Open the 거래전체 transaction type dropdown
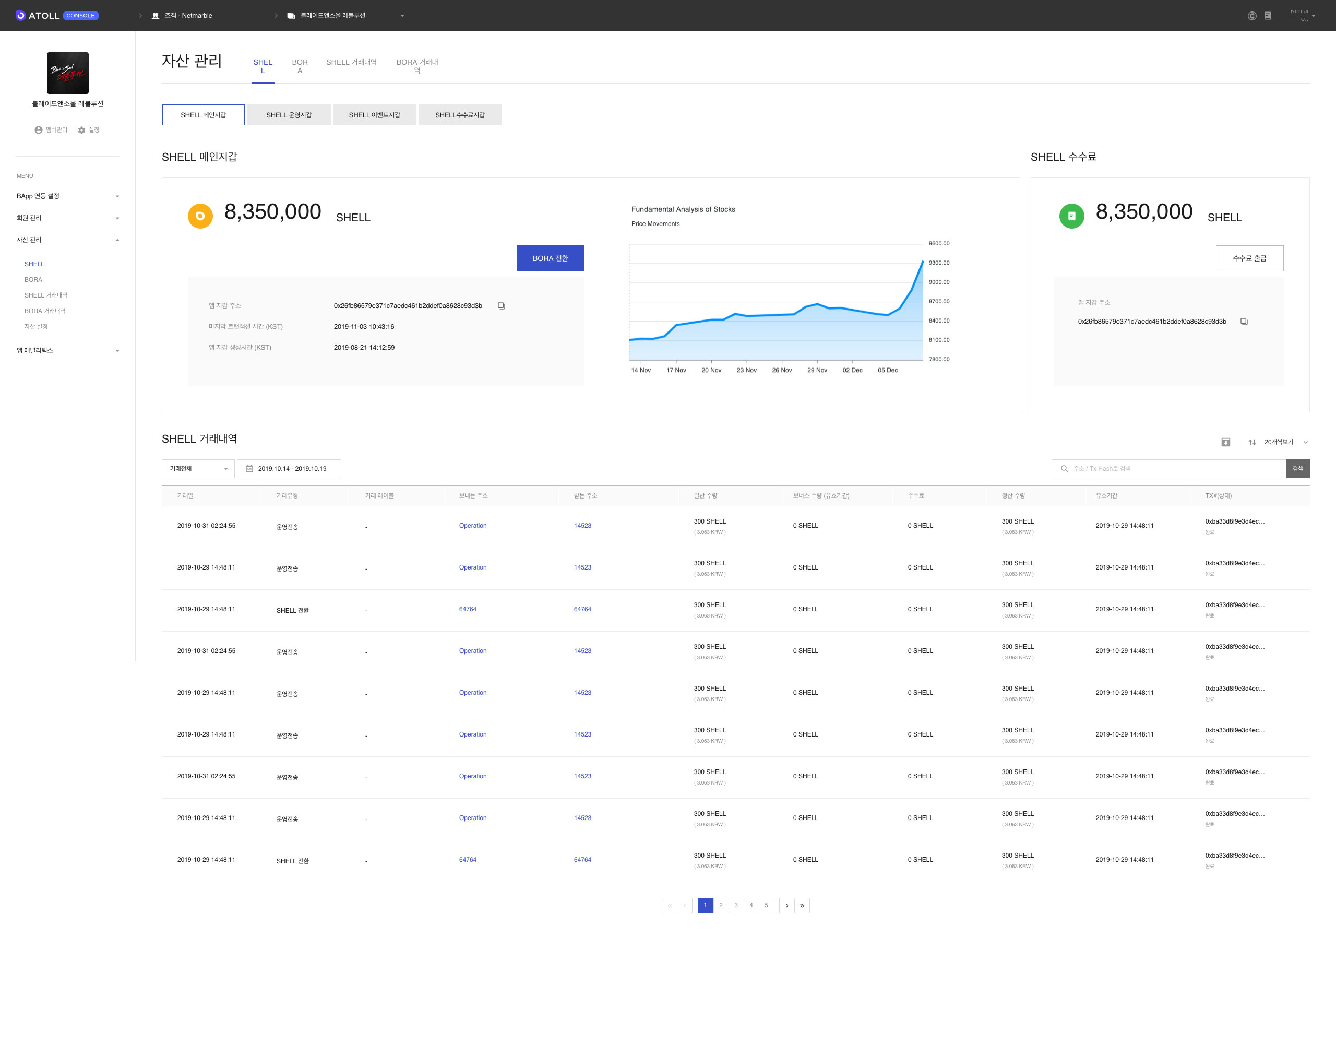This screenshot has height=1044, width=1336. (x=198, y=469)
